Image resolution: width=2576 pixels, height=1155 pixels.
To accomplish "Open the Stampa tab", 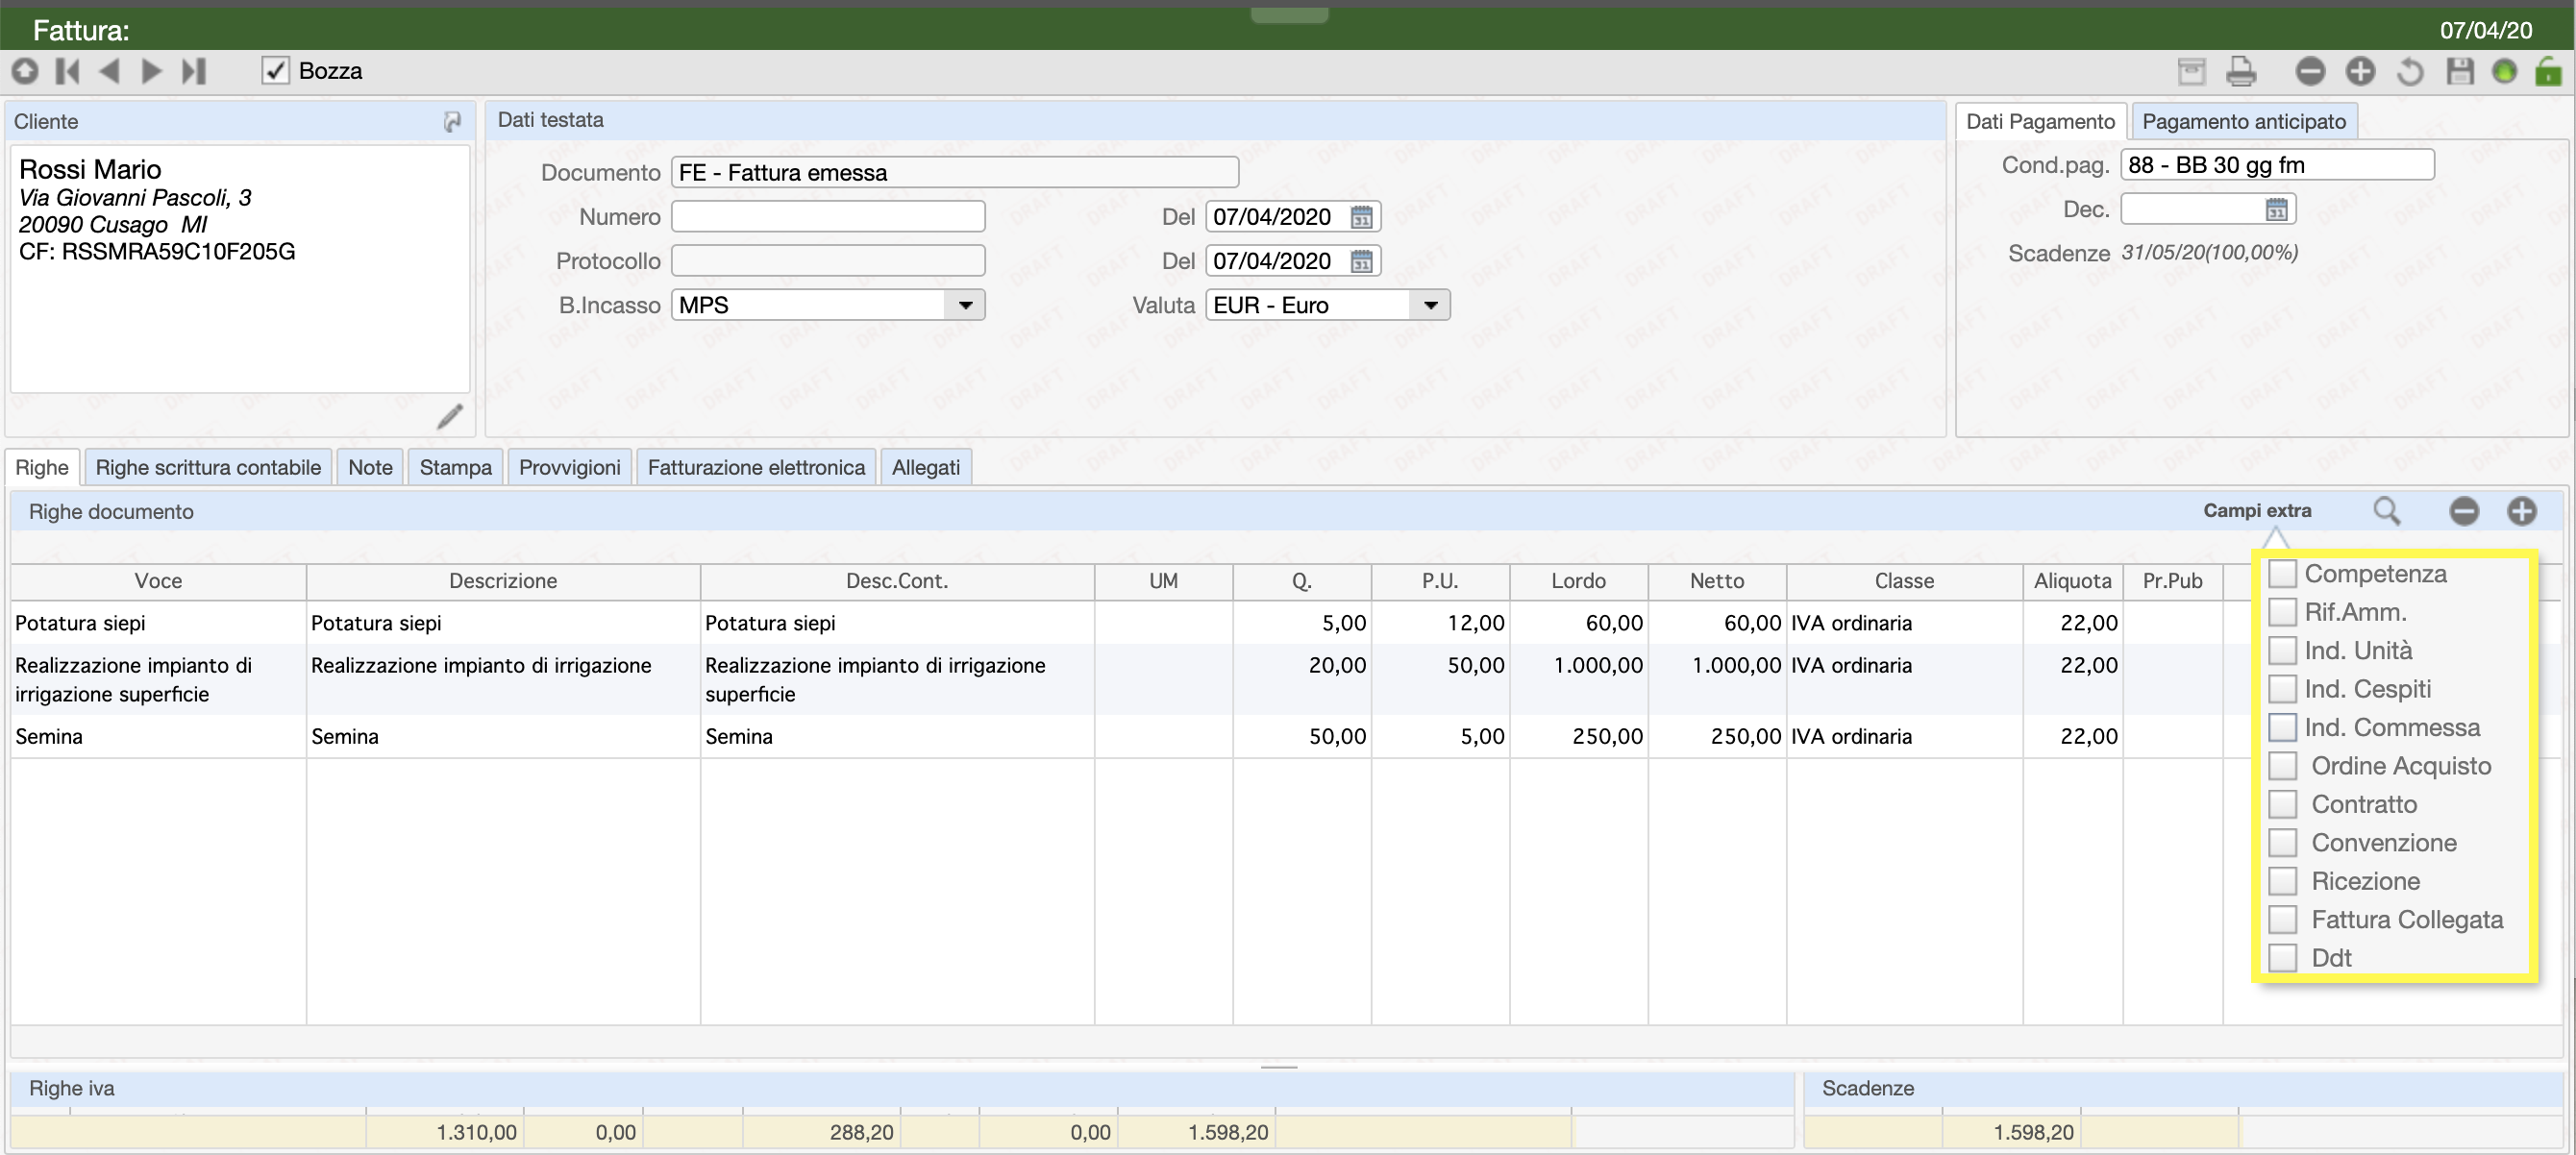I will pos(455,467).
